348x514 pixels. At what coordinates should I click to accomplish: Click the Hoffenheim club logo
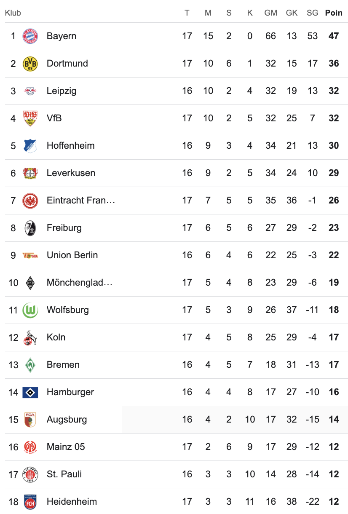(x=30, y=146)
